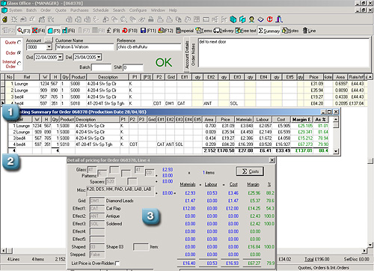
Task: Click the Misc field in pricing detail
Action: pyautogui.click(x=120, y=191)
